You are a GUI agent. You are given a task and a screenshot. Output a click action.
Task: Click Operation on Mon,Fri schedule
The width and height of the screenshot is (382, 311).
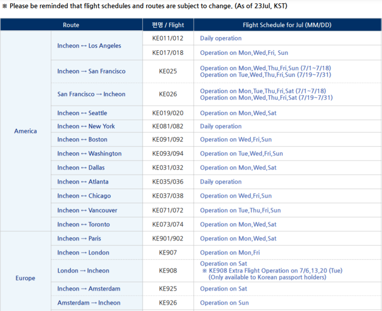pyautogui.click(x=230, y=252)
